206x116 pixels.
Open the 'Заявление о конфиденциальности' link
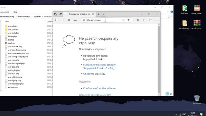click(95, 95)
